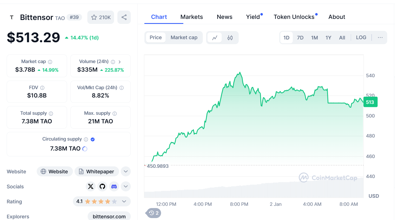The height and width of the screenshot is (220, 395).
Task: Click the Bittensor TAO logo icon
Action: [11, 17]
